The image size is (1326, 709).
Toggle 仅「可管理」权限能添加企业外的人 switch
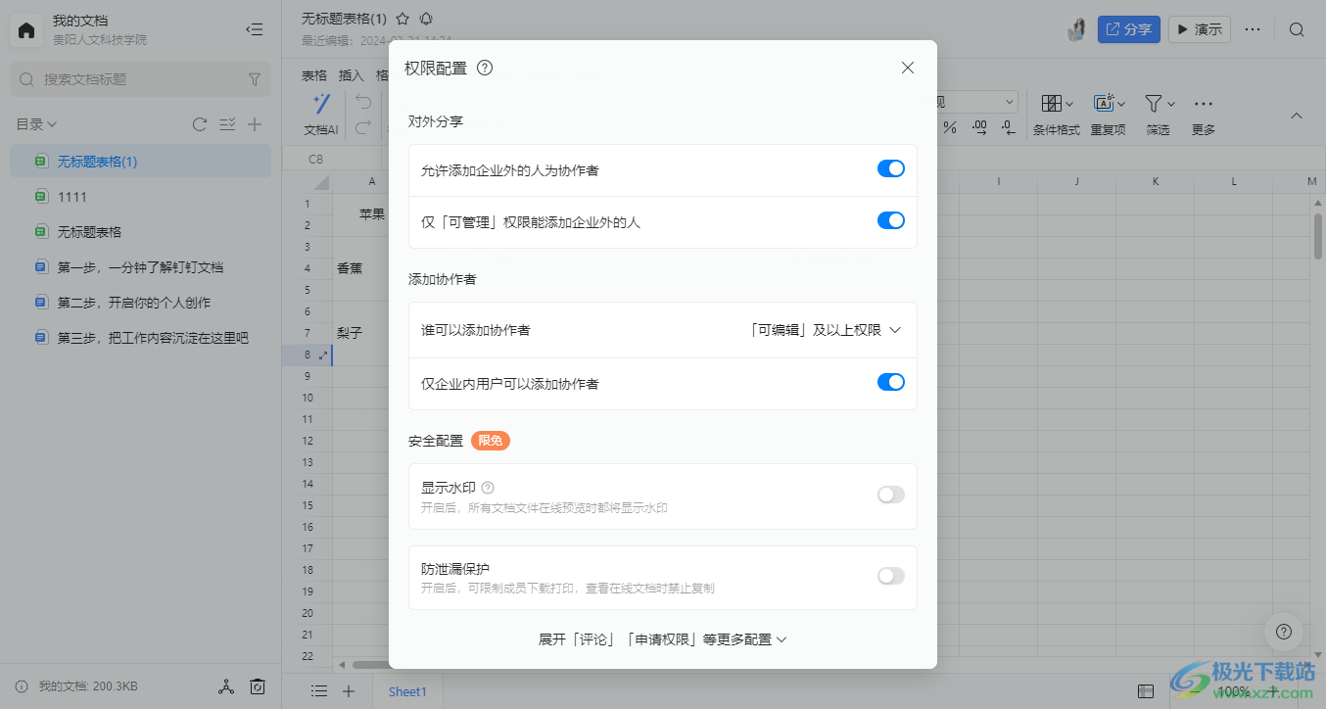[890, 220]
